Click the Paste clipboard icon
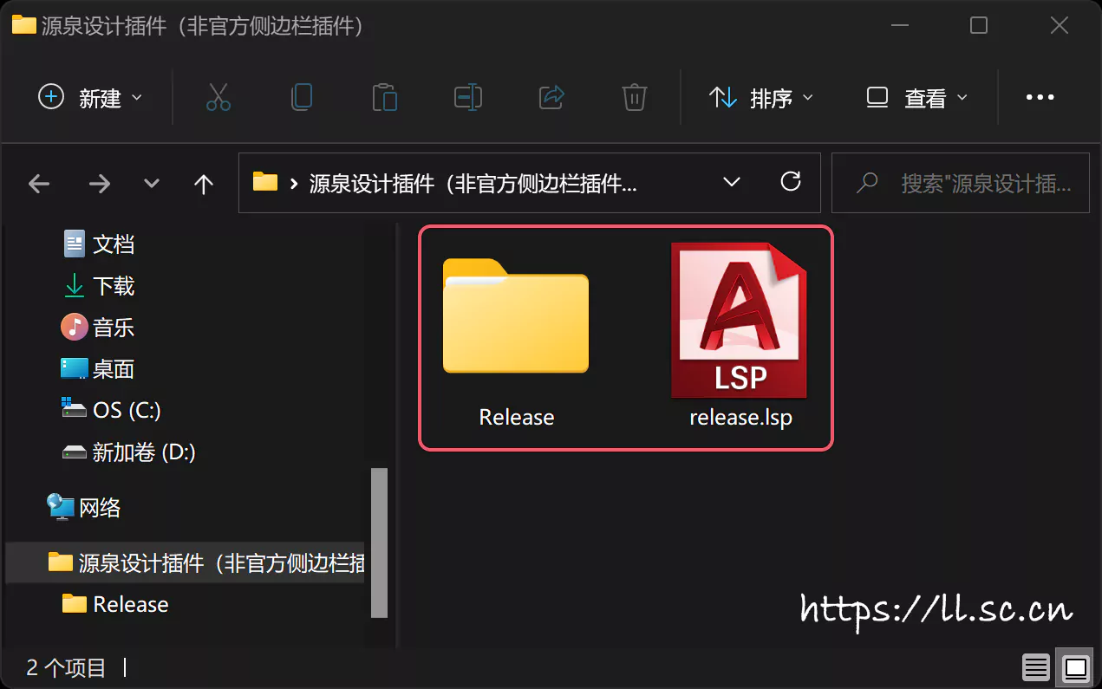The height and width of the screenshot is (689, 1102). pyautogui.click(x=384, y=97)
